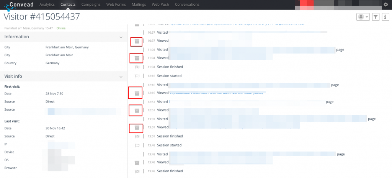Click 'Frankfurt am Main, Germany' City value
This screenshot has height=178, width=392.
tap(67, 47)
